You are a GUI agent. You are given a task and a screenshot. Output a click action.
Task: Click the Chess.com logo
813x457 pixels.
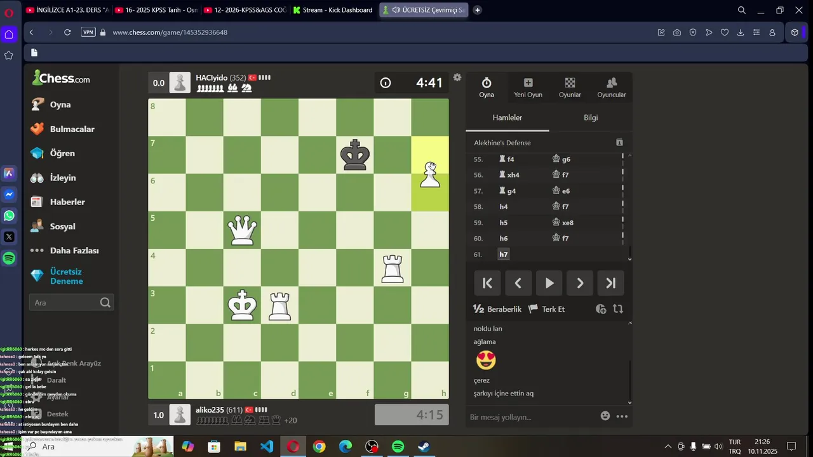[x=61, y=78]
